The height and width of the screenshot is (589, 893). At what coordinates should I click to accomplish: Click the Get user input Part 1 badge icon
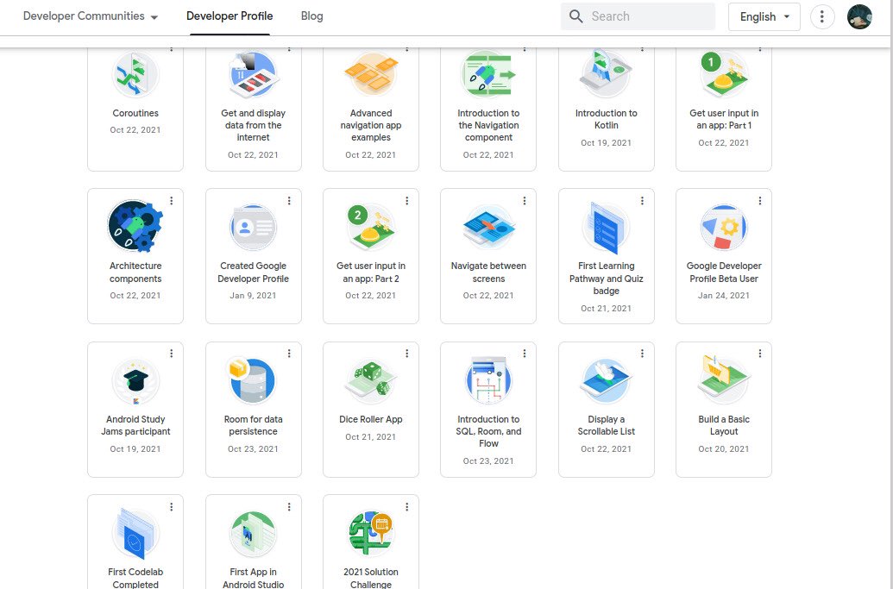point(723,74)
